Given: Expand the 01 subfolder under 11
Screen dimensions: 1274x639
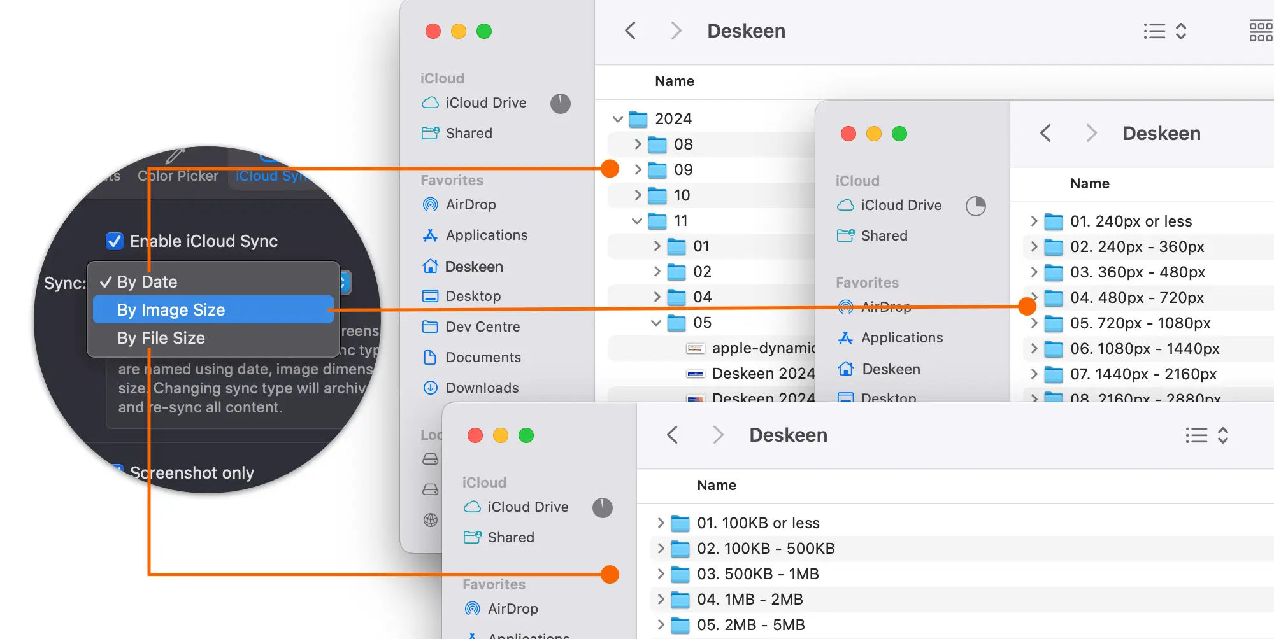Looking at the screenshot, I should [657, 246].
